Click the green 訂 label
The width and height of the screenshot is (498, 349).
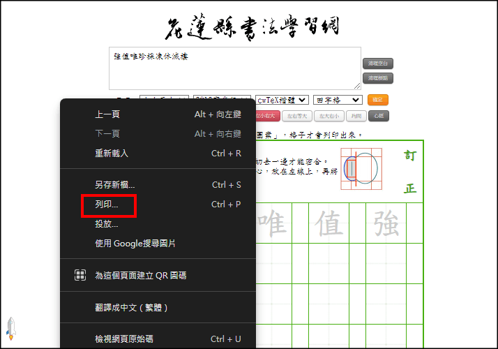409,156
